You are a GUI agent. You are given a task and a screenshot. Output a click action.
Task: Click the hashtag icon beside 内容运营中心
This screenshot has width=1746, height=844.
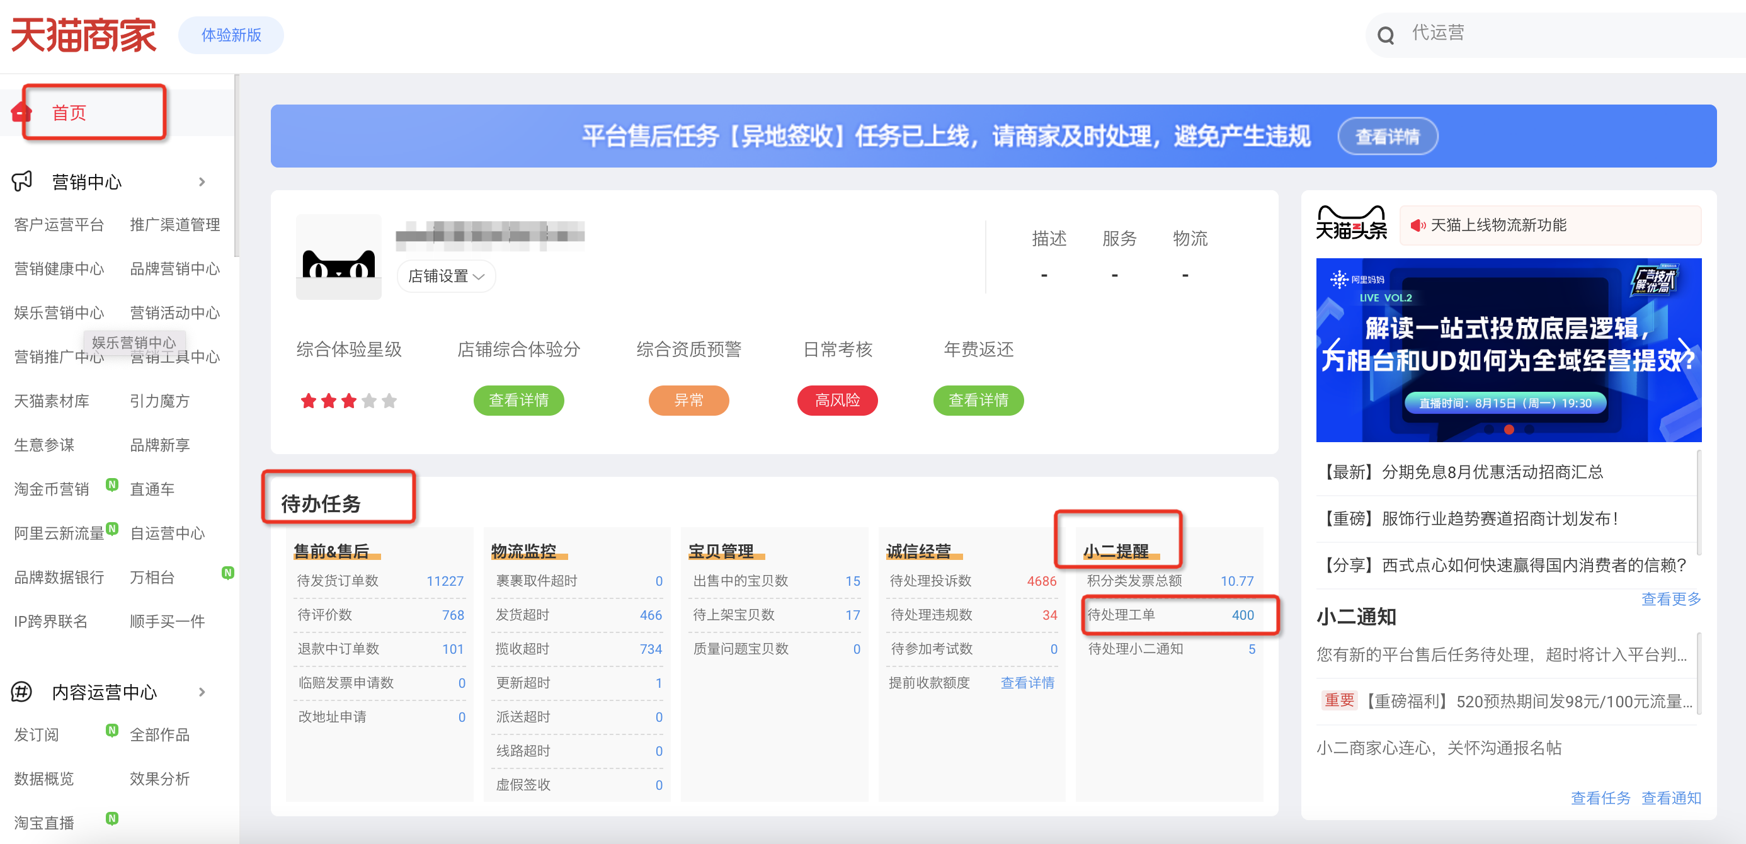click(21, 692)
